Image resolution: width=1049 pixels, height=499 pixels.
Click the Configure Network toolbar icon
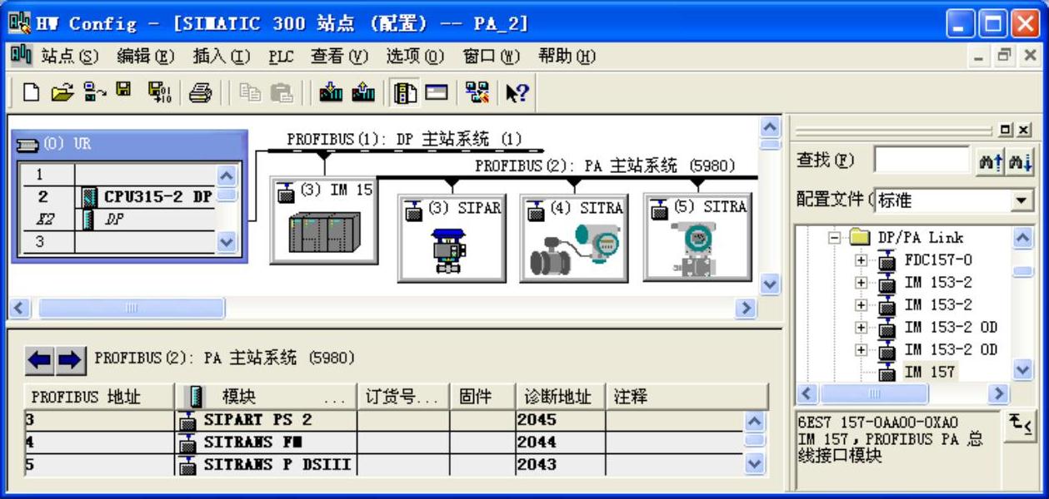(477, 92)
